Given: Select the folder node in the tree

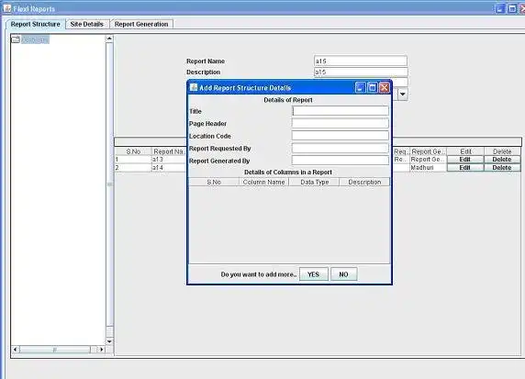Looking at the screenshot, I should click(30, 39).
